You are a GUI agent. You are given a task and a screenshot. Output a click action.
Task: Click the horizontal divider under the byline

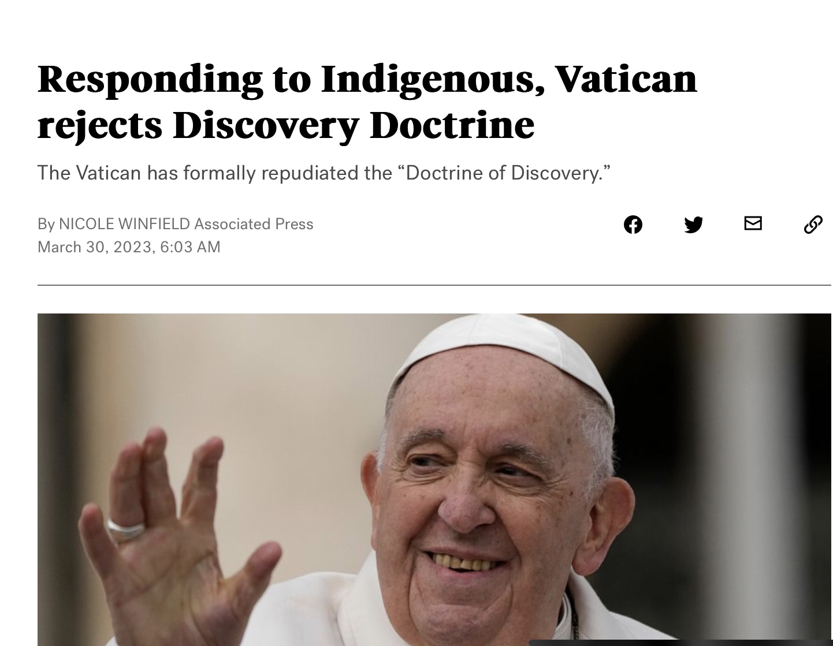point(434,285)
